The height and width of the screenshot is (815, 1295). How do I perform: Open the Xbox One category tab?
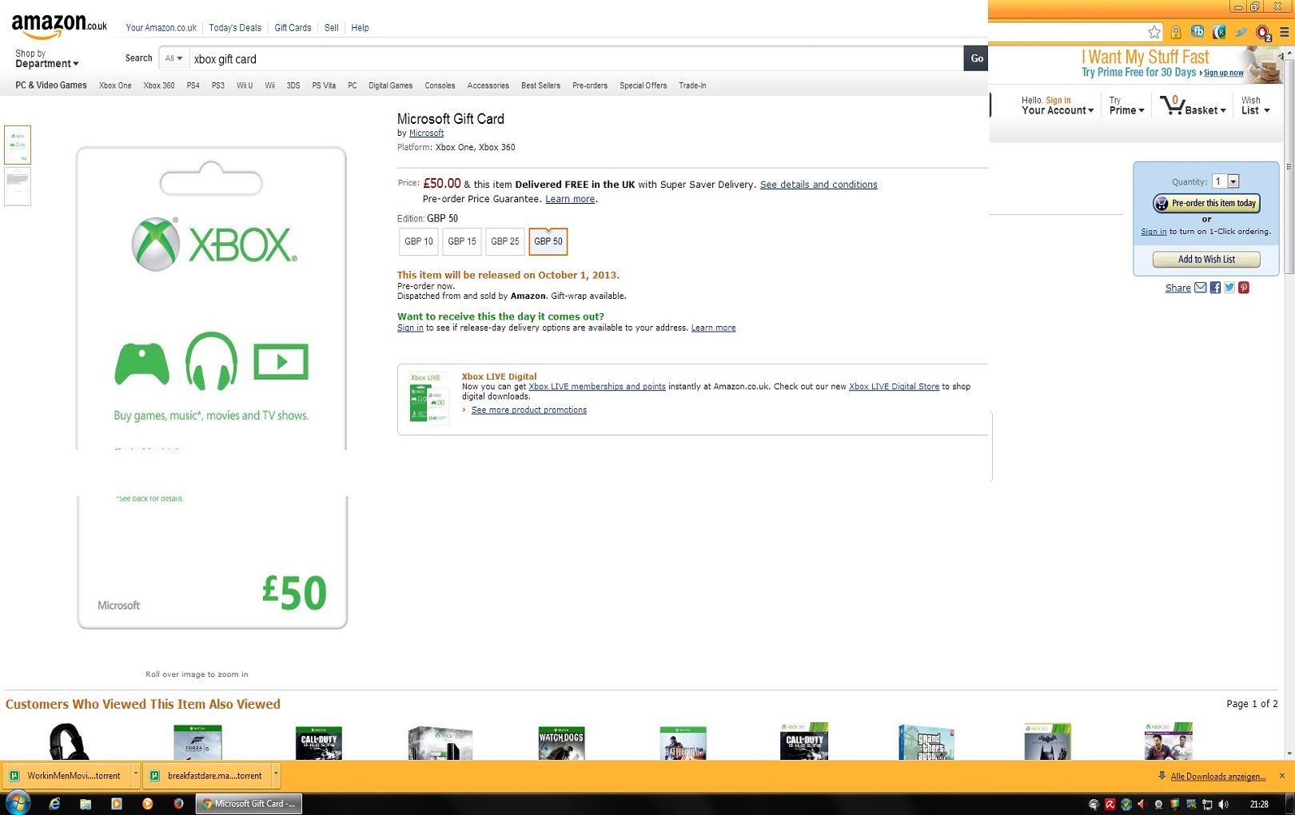pos(115,85)
